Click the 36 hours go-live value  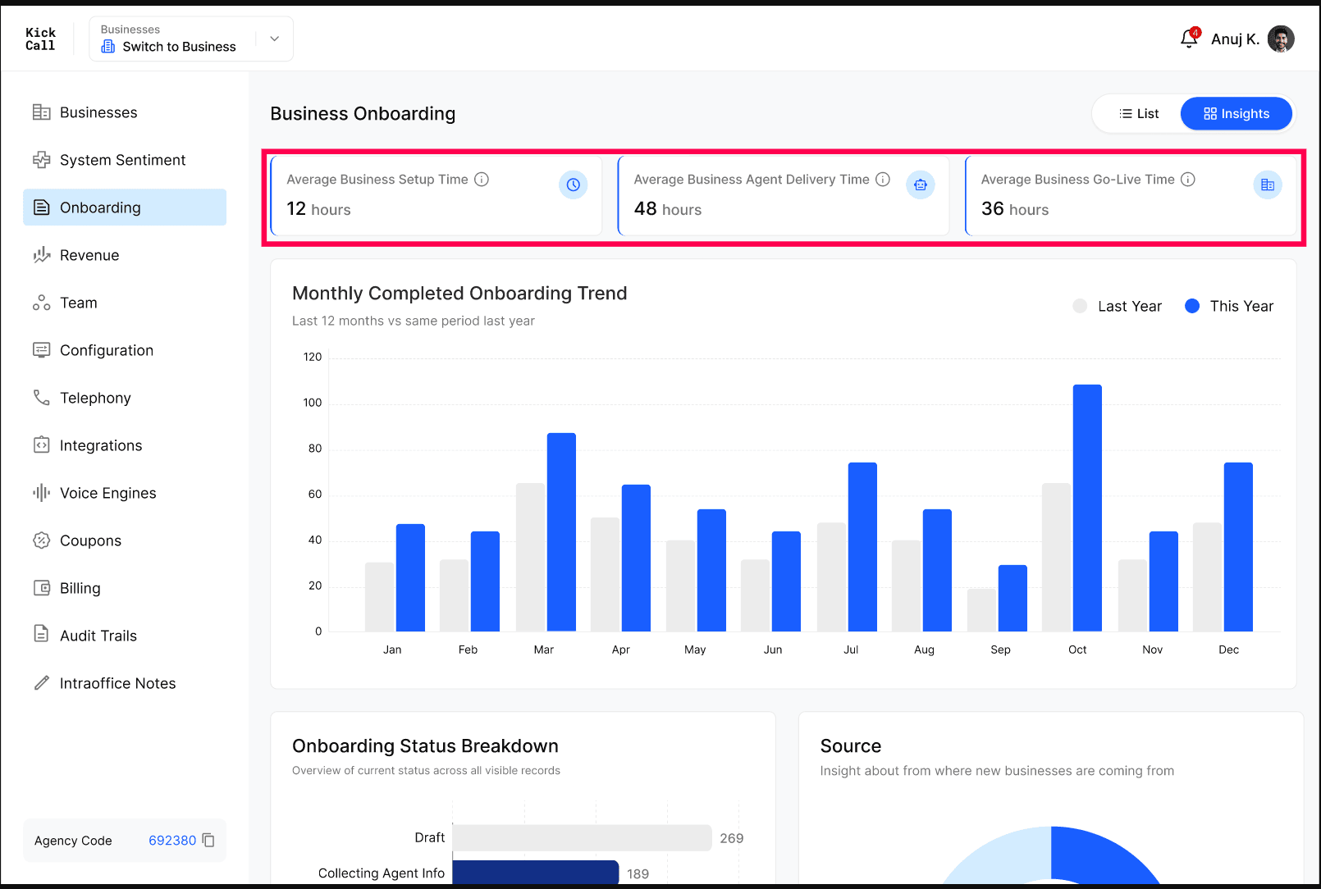coord(1015,209)
